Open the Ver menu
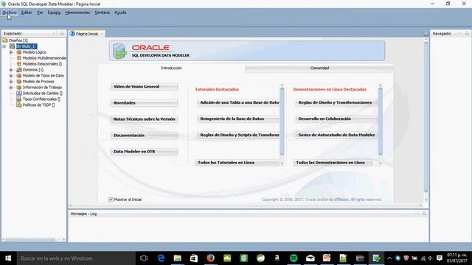 click(40, 13)
